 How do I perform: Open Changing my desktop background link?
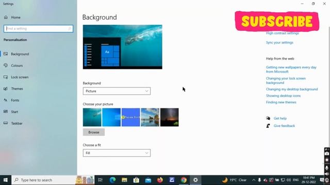[x=292, y=89]
